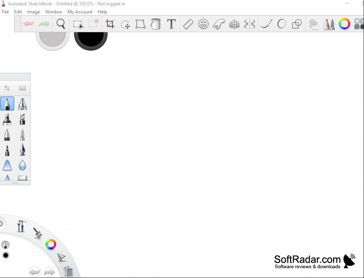This screenshot has width=364, height=278.
Task: Select the Felt Tip pen brush
Action: click(x=7, y=150)
